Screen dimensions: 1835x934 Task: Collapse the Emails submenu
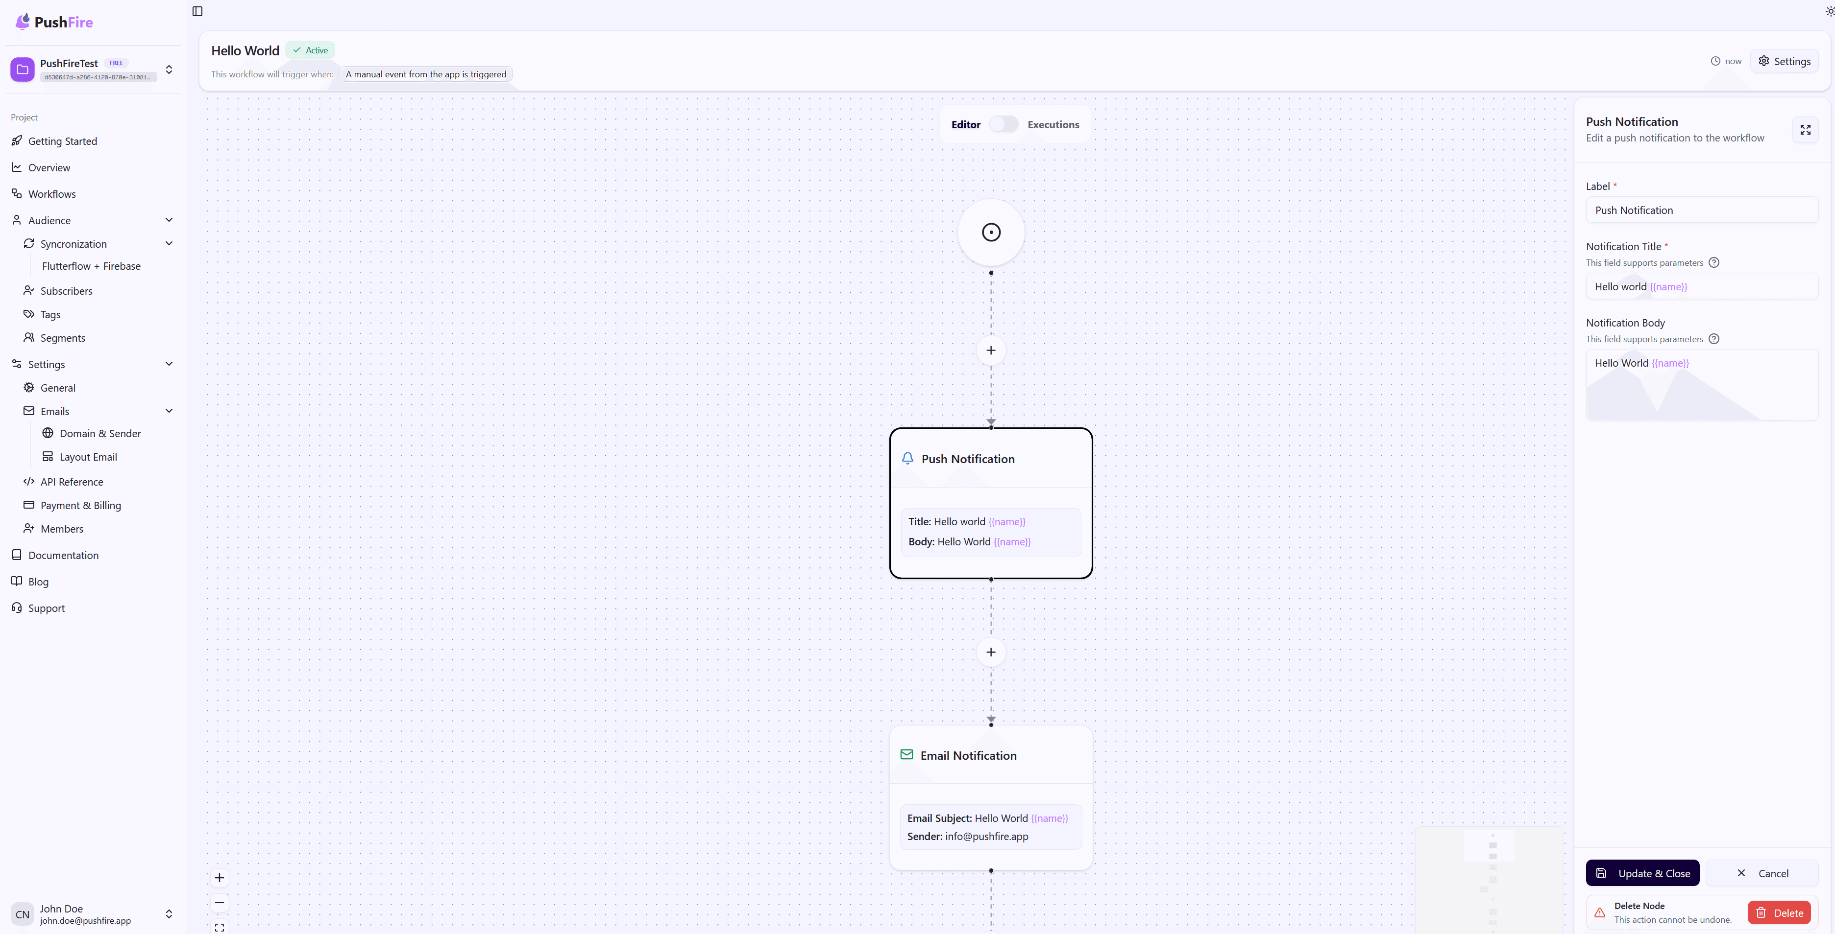pos(169,411)
